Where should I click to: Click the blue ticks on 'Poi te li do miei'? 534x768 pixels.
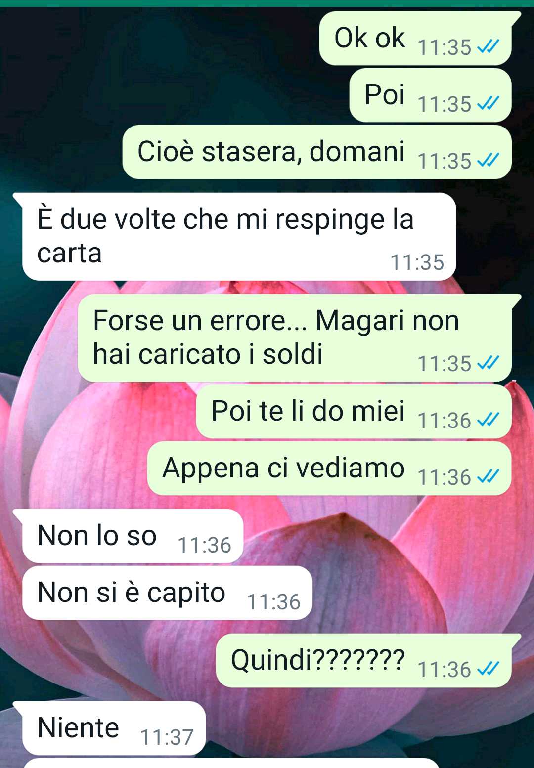(x=489, y=420)
